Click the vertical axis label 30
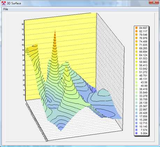 tap(24, 75)
